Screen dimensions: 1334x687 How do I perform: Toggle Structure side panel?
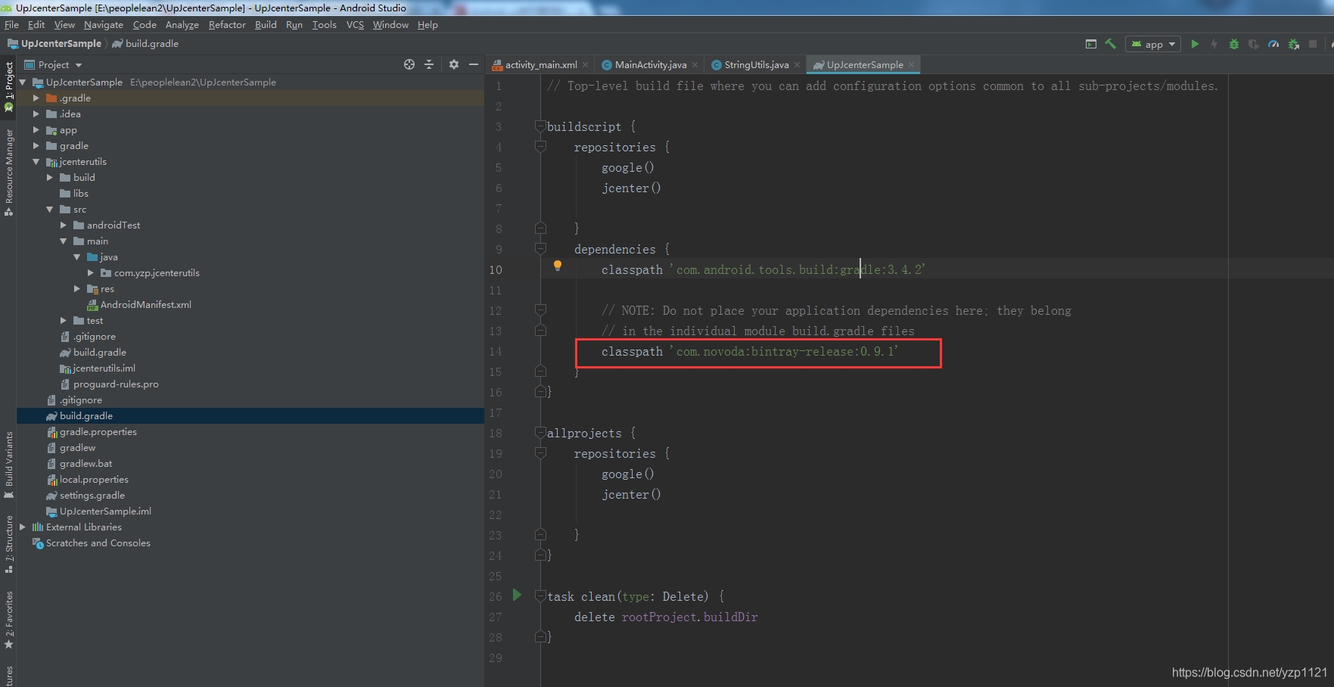(8, 543)
